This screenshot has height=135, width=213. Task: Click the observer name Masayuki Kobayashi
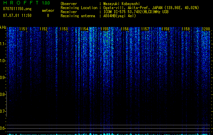[122, 4]
